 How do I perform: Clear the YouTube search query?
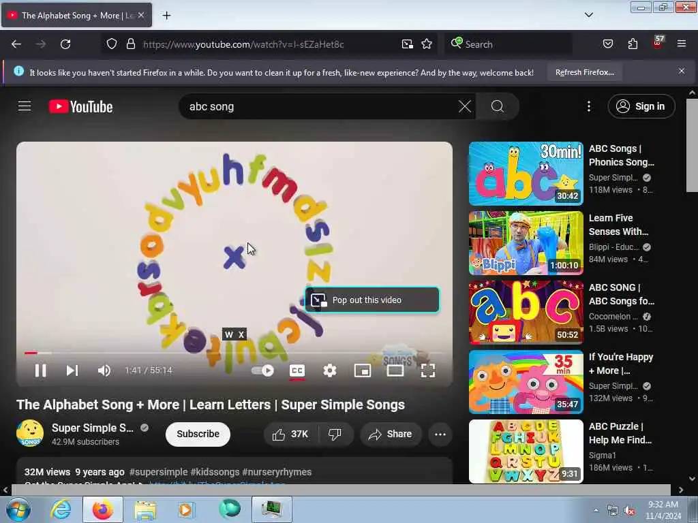[x=465, y=106]
